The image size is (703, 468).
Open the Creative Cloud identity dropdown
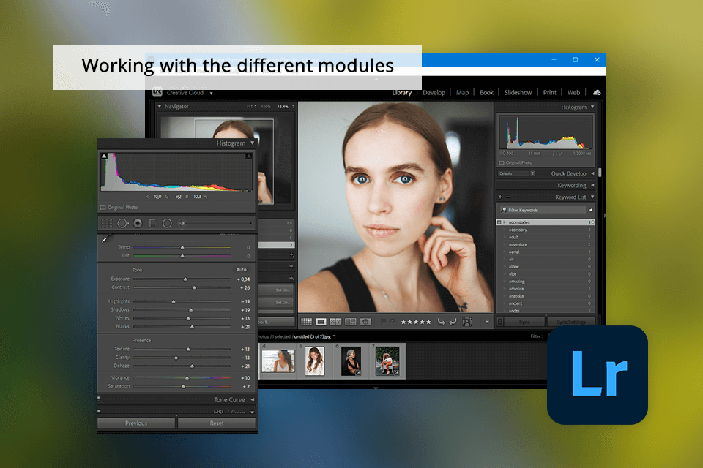coord(211,93)
